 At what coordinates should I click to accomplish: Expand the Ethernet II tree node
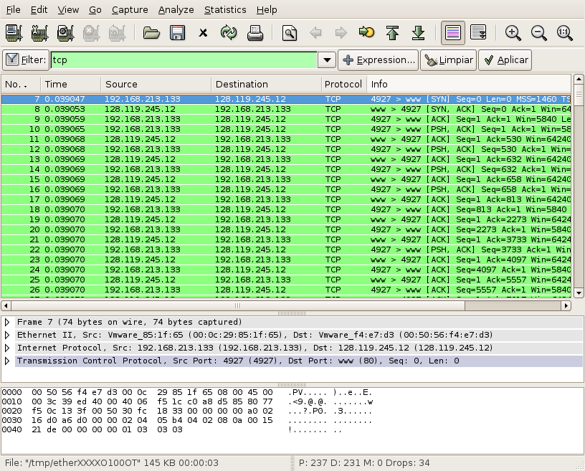7,336
